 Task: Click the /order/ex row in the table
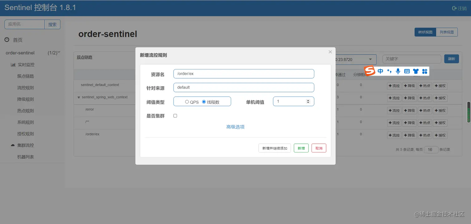(x=92, y=134)
